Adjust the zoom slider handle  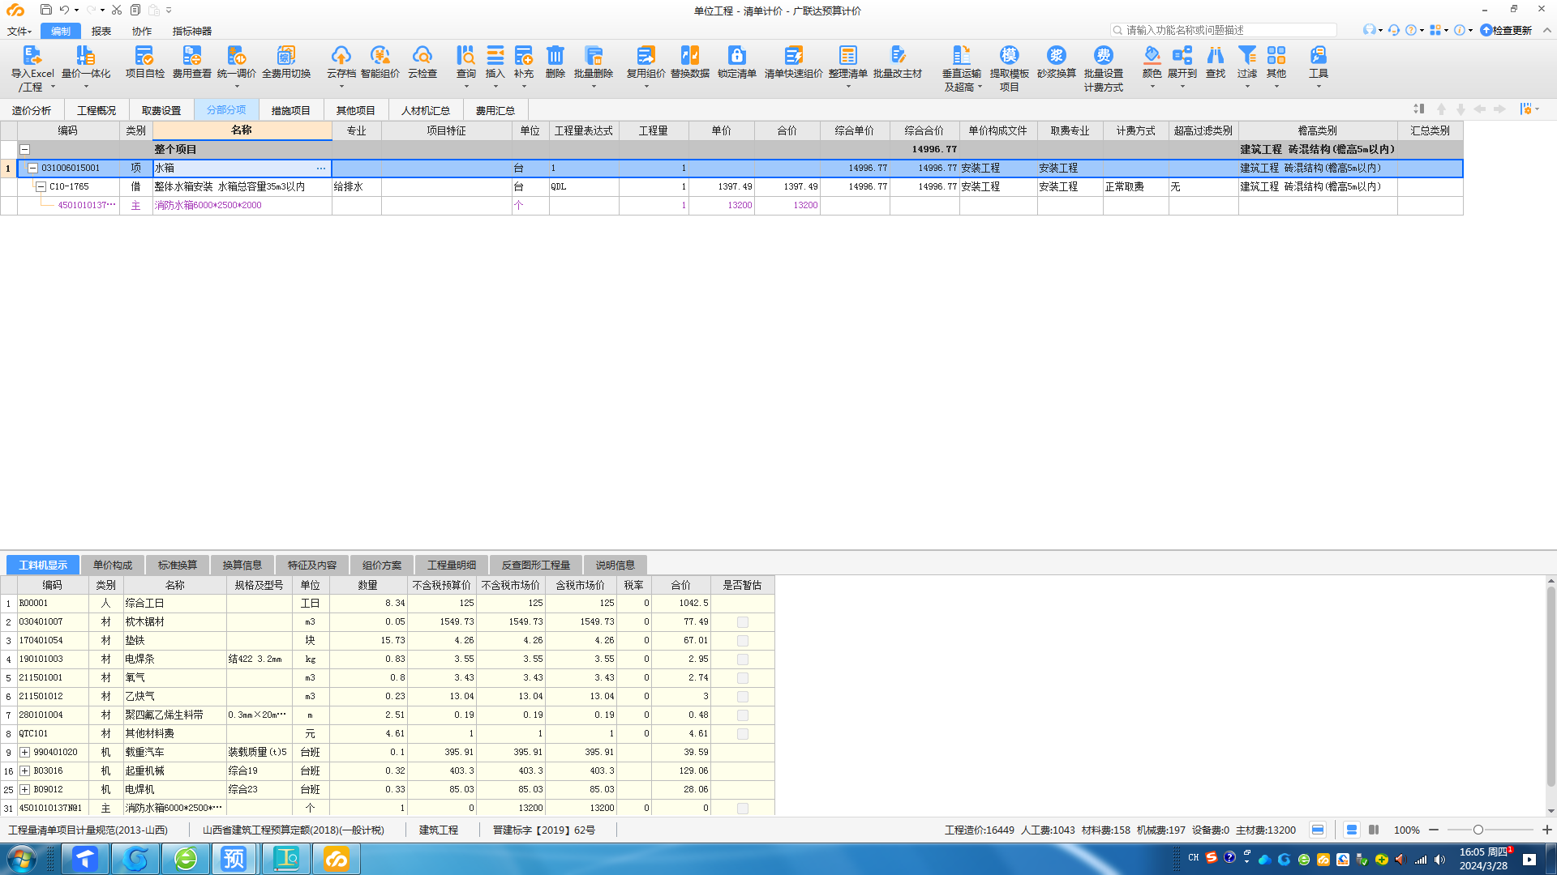pos(1478,830)
